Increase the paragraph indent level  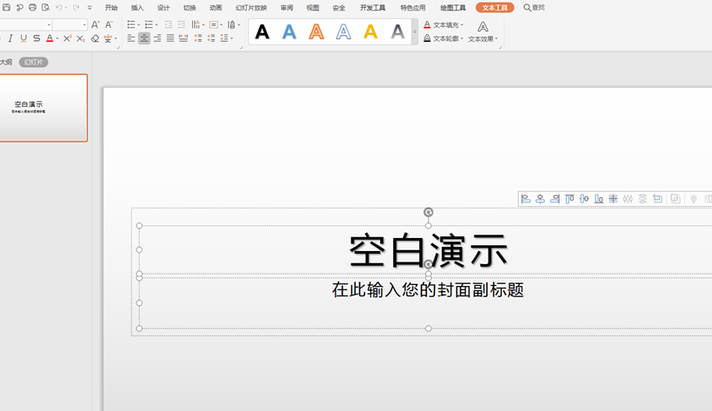coord(181,24)
